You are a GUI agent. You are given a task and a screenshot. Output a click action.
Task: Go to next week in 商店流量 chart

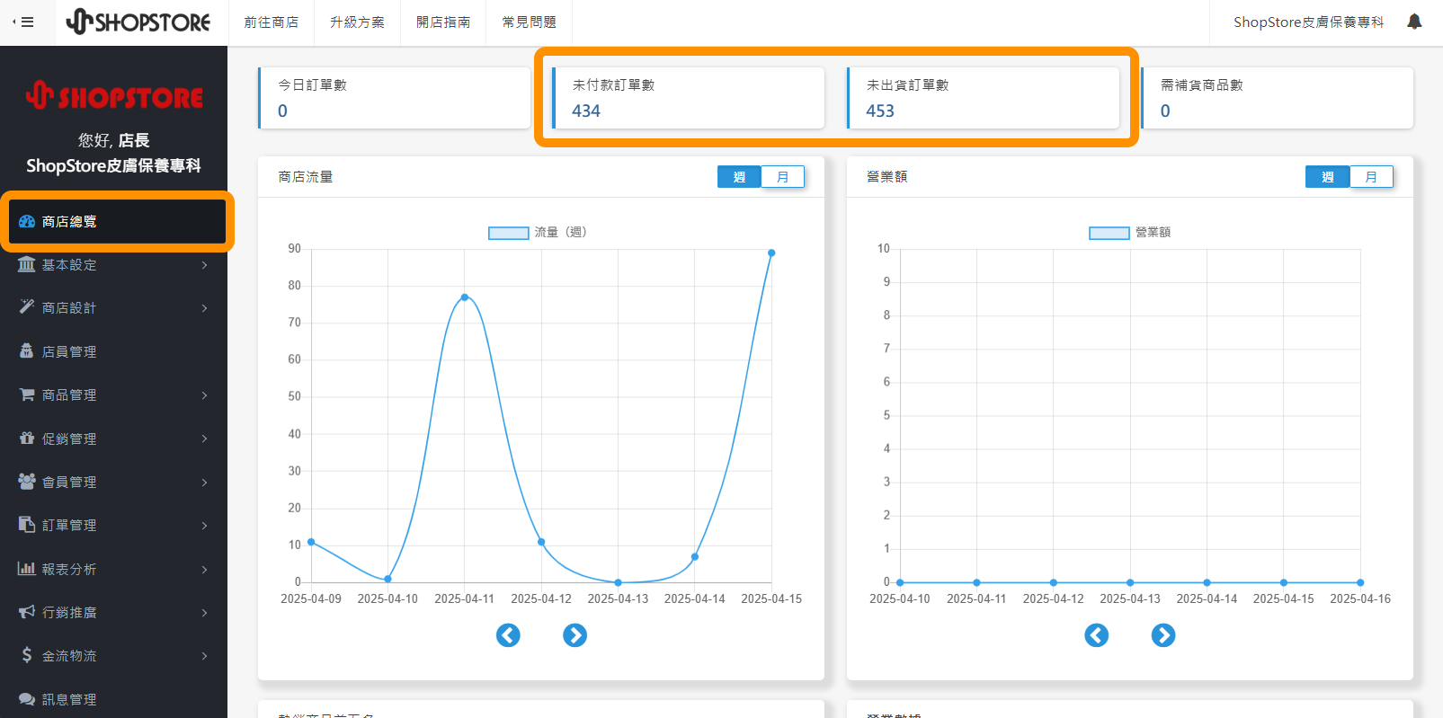[575, 635]
